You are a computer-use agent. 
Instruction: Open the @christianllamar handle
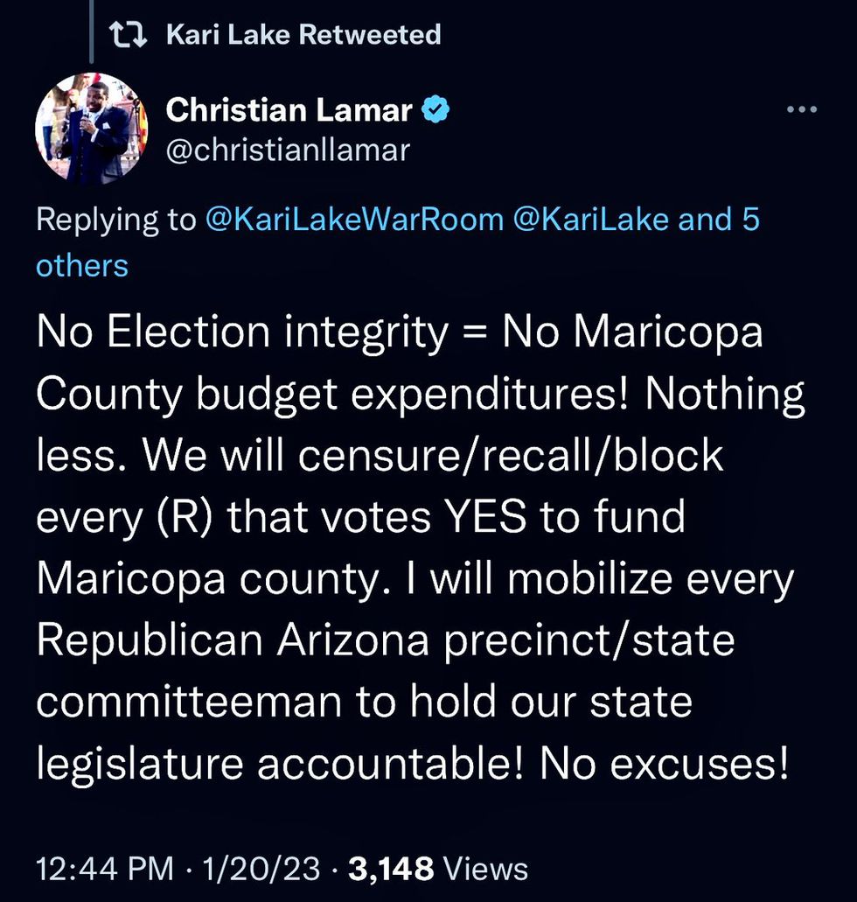(288, 150)
